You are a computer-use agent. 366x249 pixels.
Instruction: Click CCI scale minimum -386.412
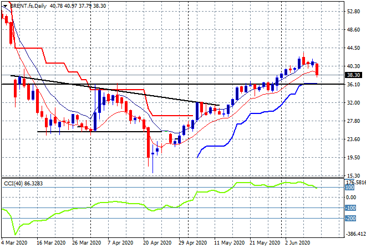coord(355,234)
